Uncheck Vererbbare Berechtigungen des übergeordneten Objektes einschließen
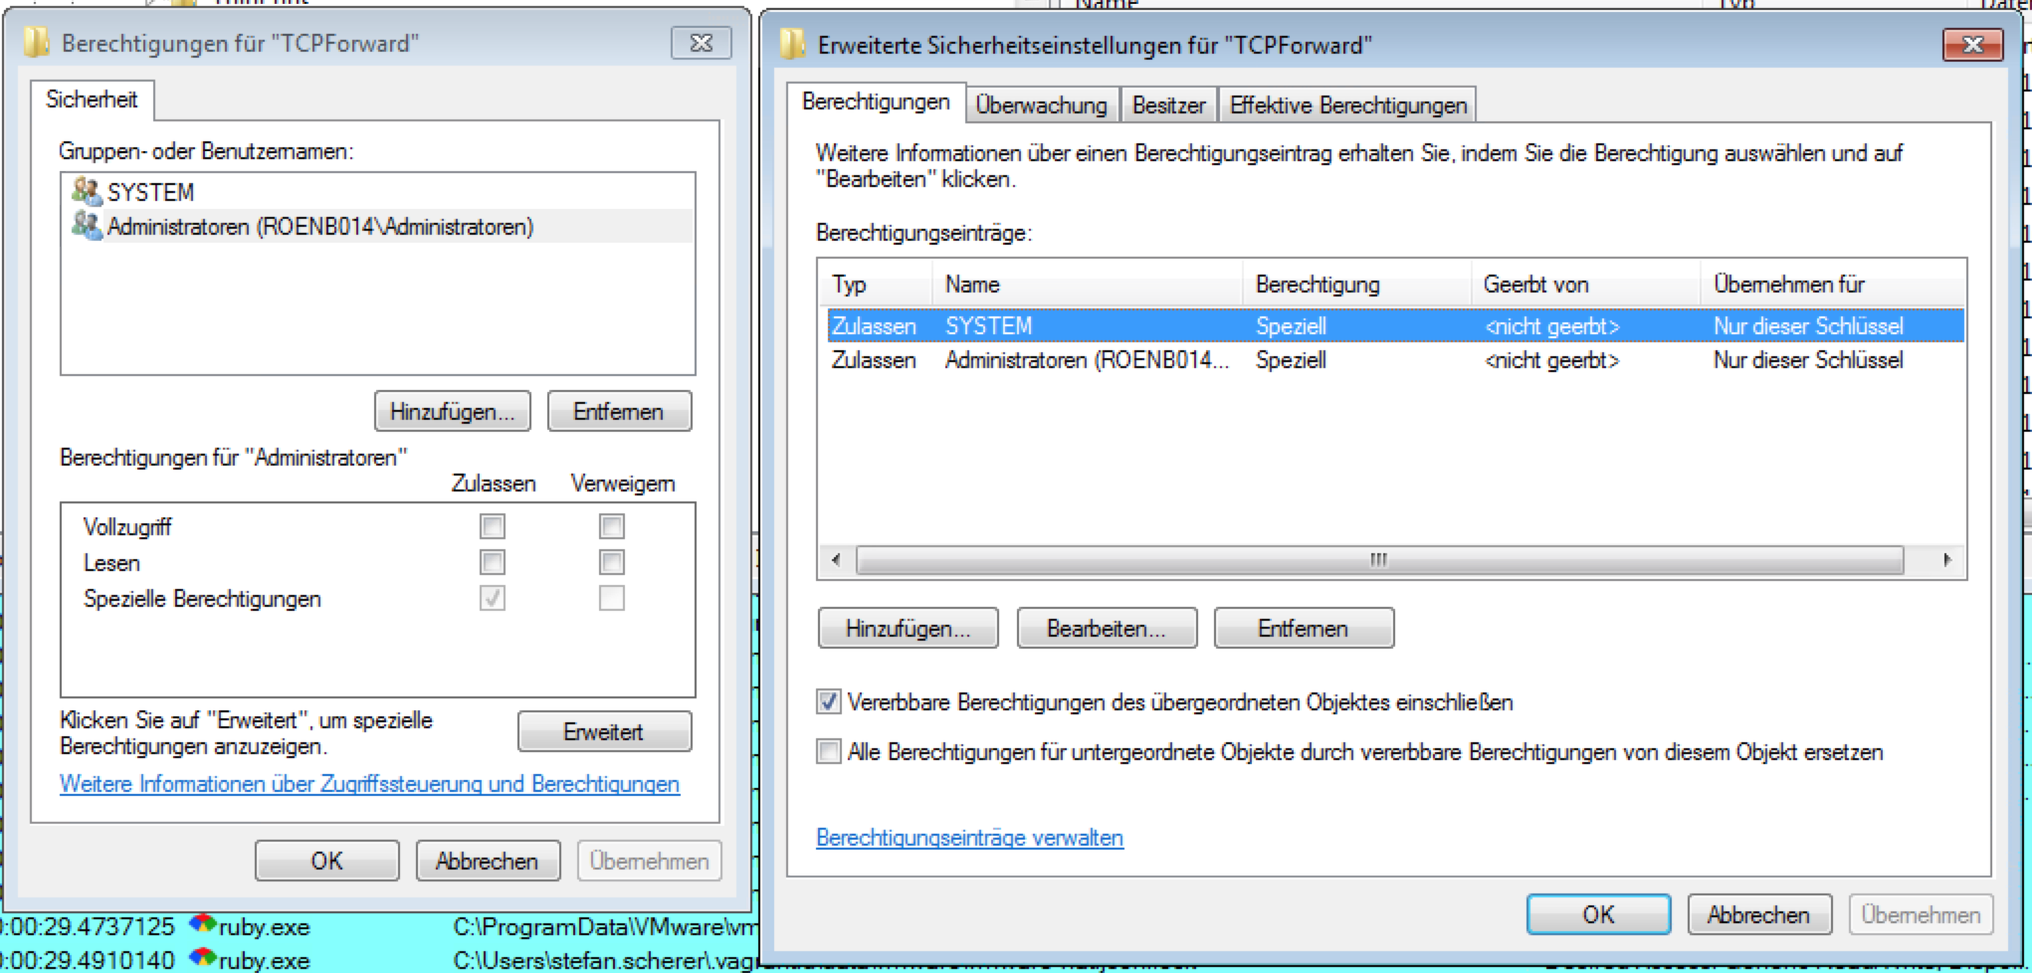 [828, 702]
